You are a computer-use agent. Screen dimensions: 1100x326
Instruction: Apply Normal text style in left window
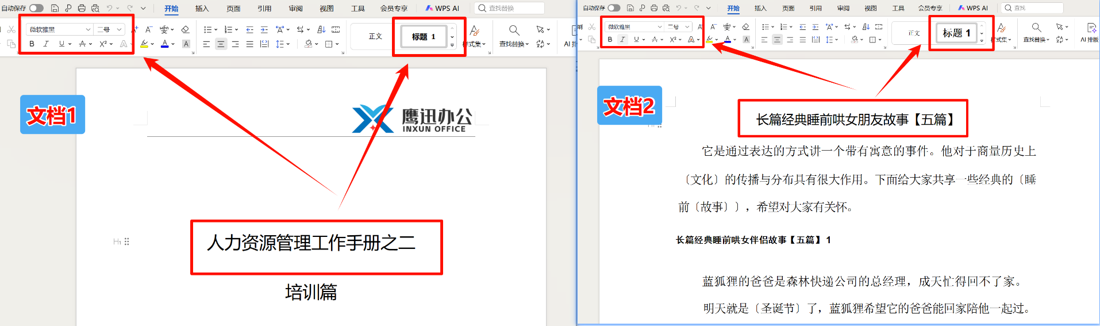[375, 36]
